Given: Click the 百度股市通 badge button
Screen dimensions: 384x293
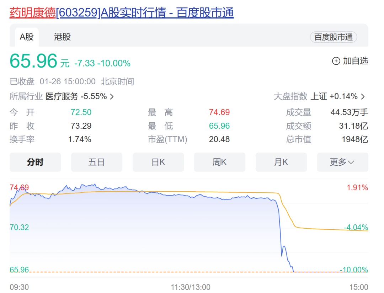Looking at the screenshot, I should click(x=333, y=37).
